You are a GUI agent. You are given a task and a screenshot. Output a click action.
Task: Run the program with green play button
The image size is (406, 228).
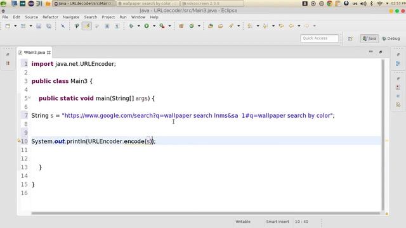click(147, 26)
